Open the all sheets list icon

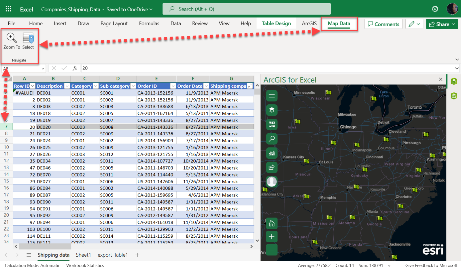(x=29, y=255)
